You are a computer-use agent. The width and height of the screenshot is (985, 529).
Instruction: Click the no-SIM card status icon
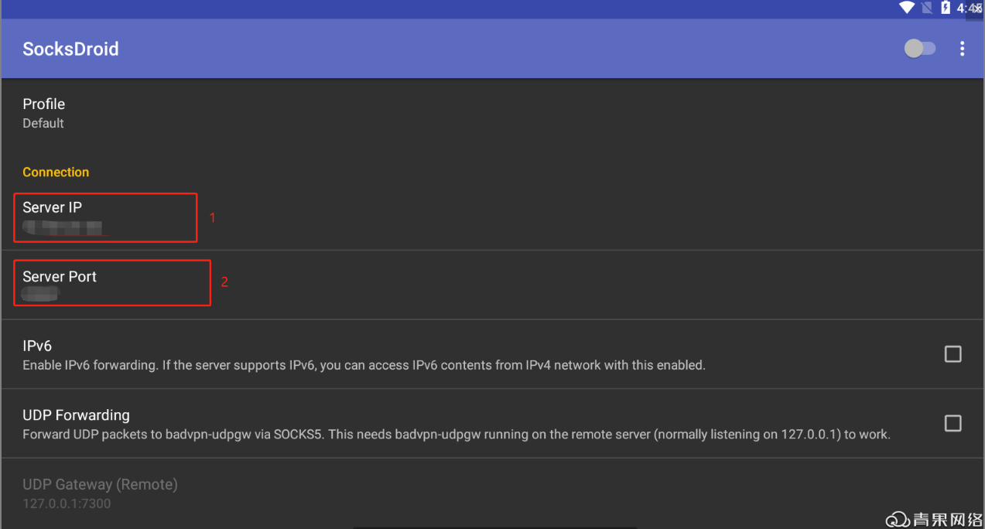[x=927, y=8]
